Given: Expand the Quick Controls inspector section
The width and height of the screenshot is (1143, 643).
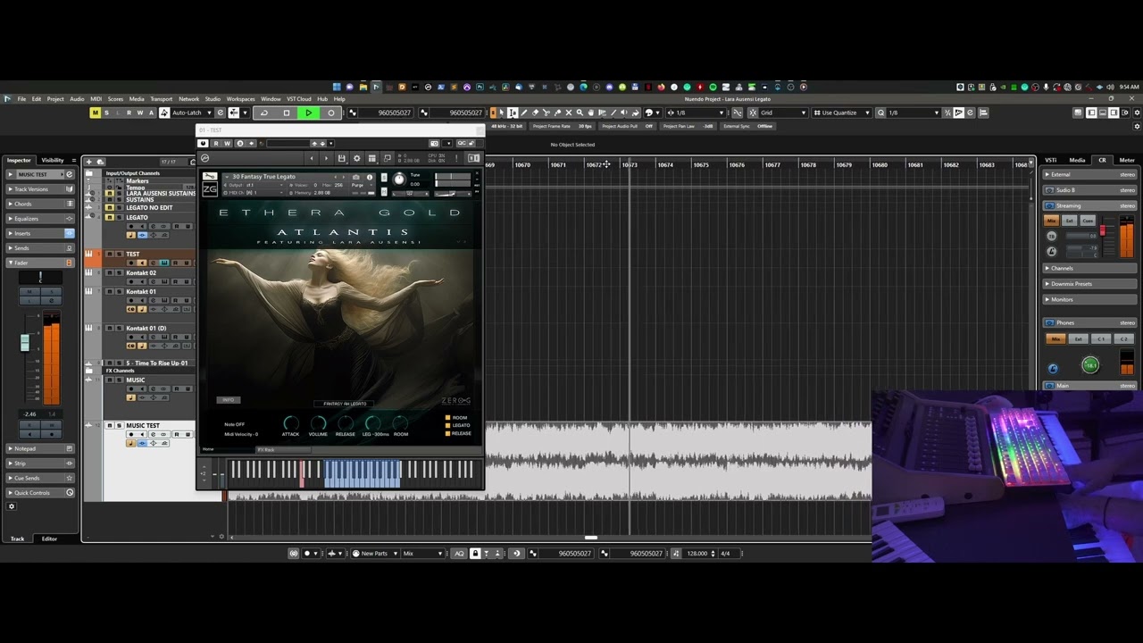Looking at the screenshot, I should coord(40,492).
